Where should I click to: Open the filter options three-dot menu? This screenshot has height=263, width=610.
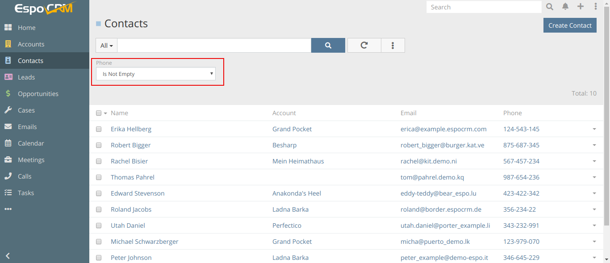click(x=393, y=46)
